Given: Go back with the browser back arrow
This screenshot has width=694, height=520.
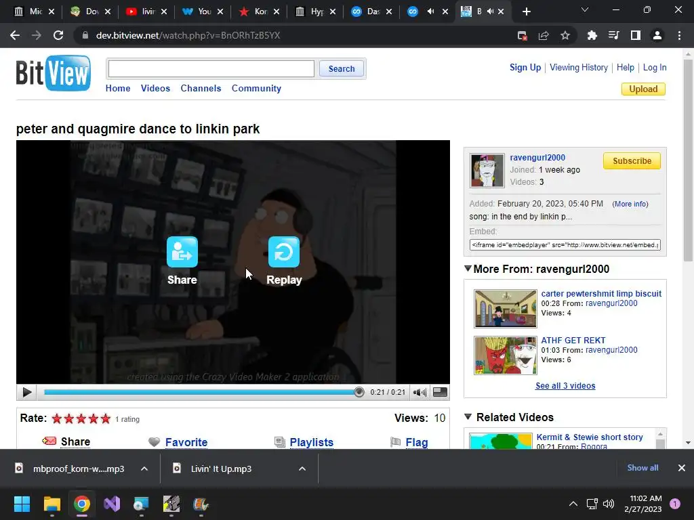Looking at the screenshot, I should 15,35.
